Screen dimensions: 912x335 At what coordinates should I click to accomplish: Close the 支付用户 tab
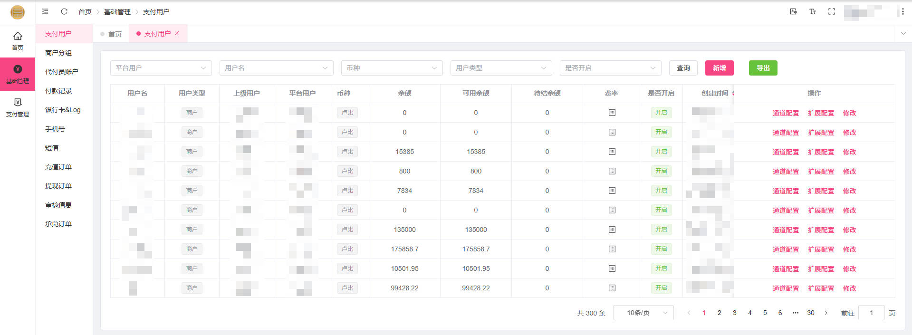coord(177,33)
